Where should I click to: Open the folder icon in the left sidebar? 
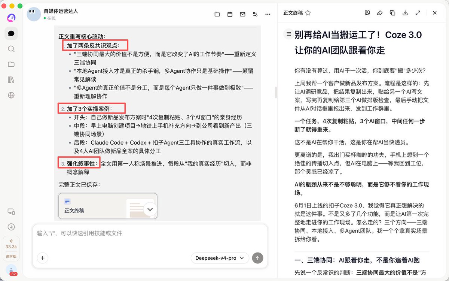11,64
